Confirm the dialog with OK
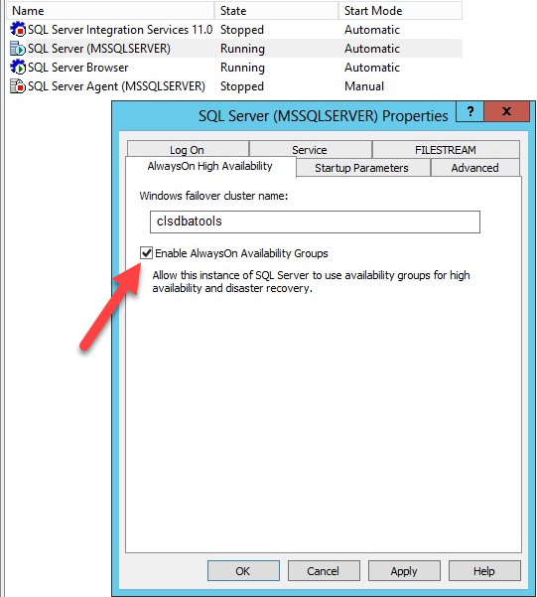The image size is (537, 597). pos(243,571)
